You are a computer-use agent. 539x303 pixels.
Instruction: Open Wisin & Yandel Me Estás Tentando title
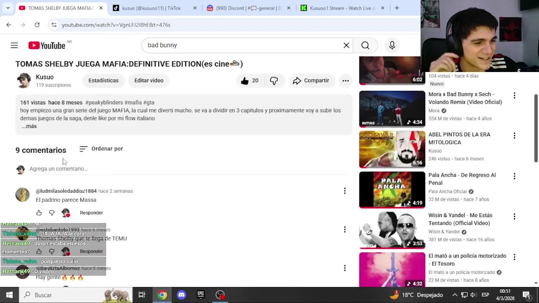point(459,219)
